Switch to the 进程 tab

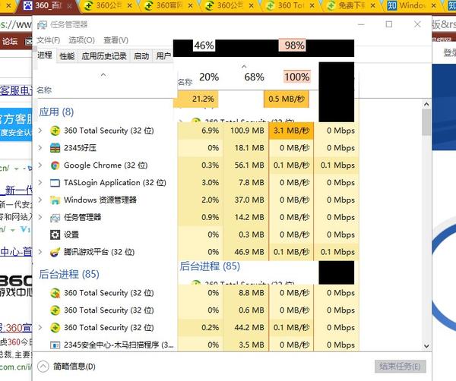tap(45, 55)
